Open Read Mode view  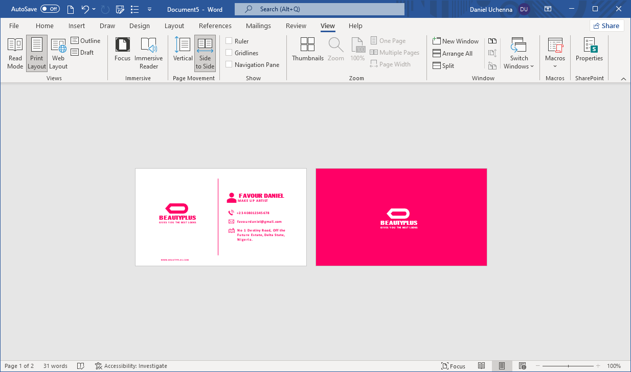(x=15, y=53)
